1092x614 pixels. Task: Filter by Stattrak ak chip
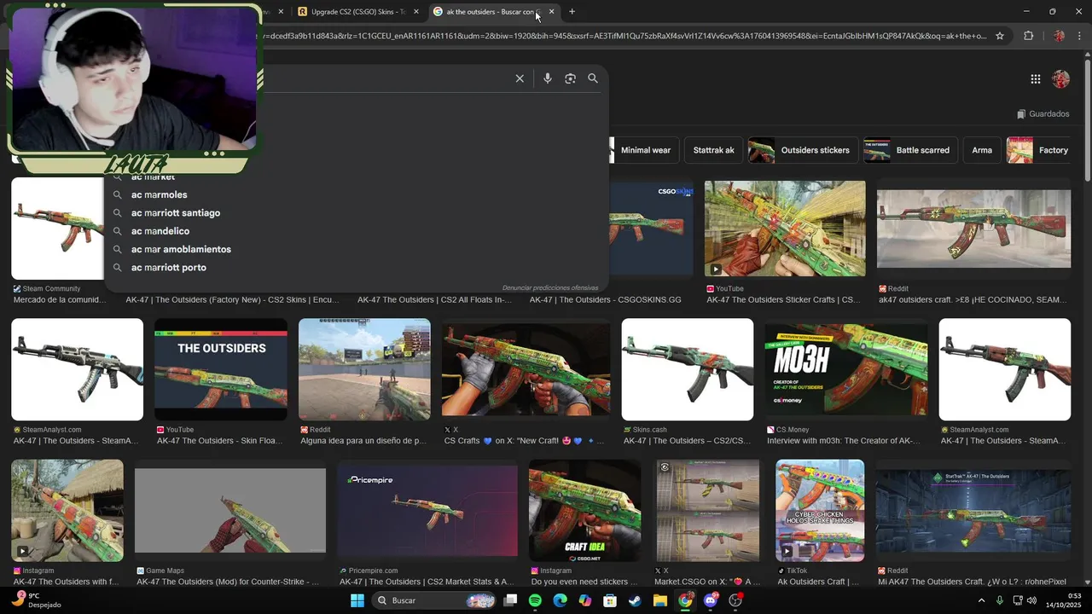713,150
